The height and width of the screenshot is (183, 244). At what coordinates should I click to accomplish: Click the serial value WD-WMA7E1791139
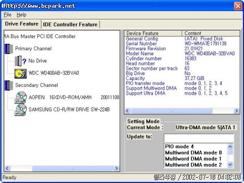click(x=205, y=43)
